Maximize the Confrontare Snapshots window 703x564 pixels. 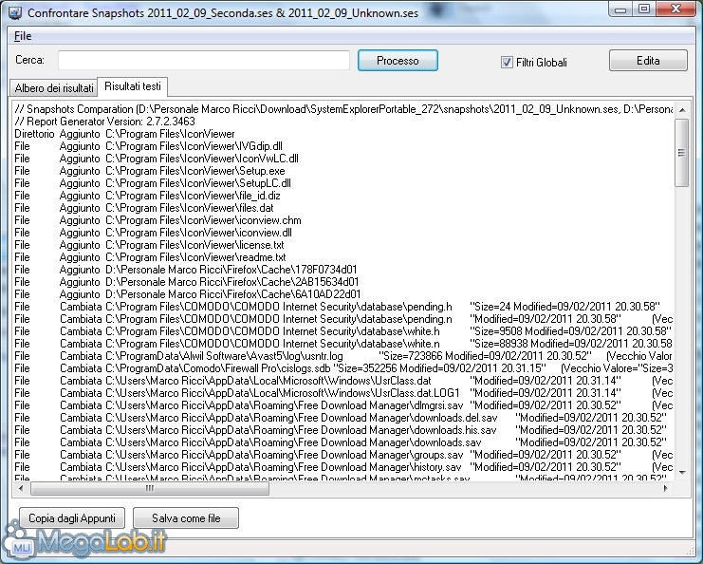click(644, 9)
